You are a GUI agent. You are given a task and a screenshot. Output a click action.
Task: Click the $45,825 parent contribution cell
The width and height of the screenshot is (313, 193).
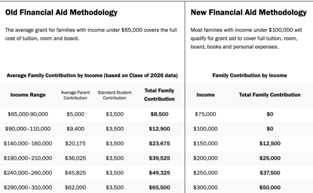pyautogui.click(x=75, y=173)
